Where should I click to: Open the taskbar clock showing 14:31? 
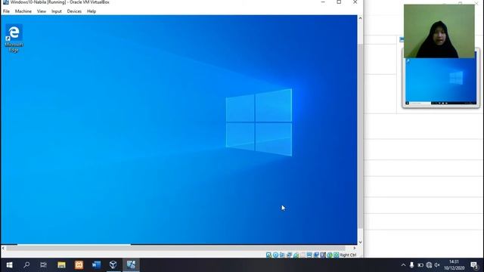(x=454, y=265)
